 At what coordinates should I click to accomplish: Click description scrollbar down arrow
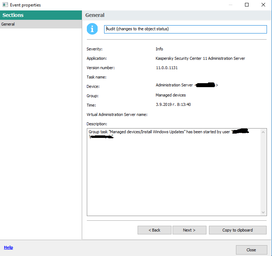pos(263,212)
